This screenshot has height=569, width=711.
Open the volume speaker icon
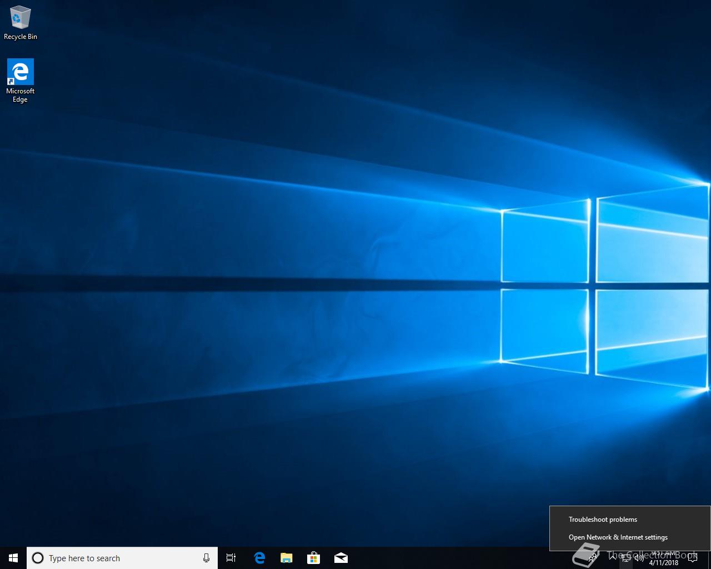pyautogui.click(x=639, y=558)
